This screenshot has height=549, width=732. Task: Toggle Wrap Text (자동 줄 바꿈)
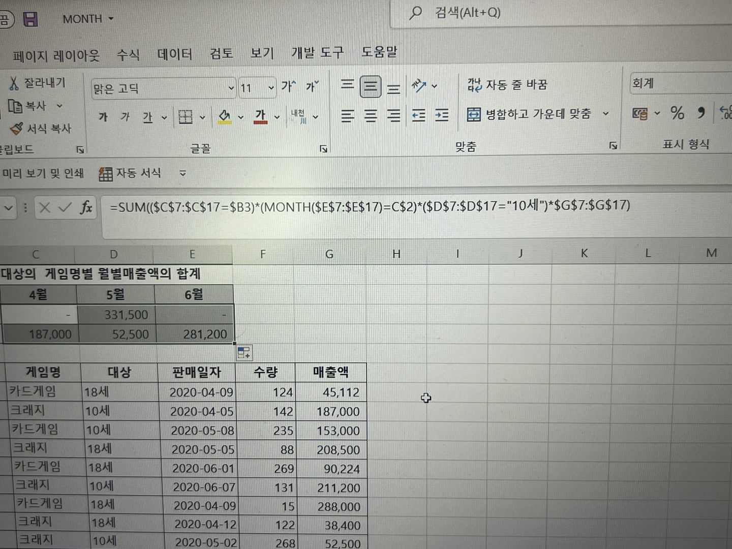click(x=507, y=85)
